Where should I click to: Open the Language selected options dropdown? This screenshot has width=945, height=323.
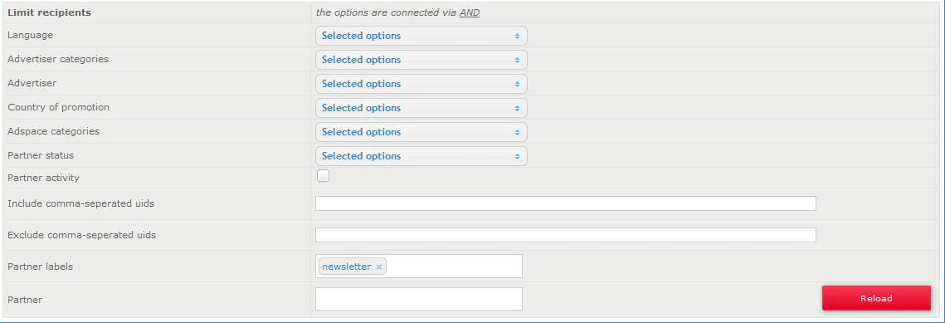tap(421, 36)
